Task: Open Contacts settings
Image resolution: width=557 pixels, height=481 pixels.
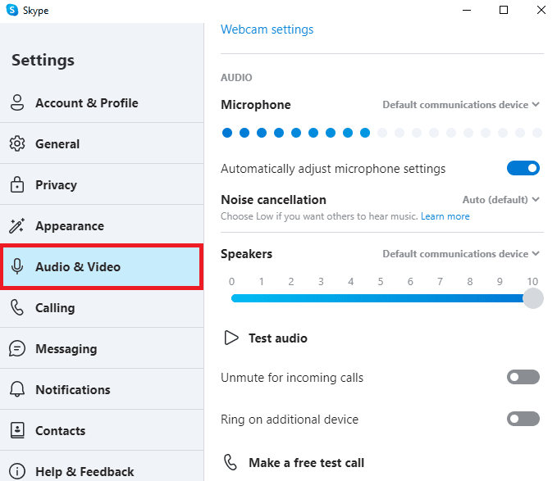Action: (102, 430)
